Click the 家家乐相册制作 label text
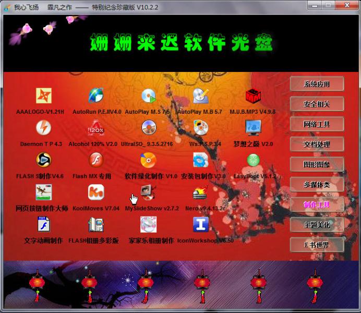This screenshot has width=361, height=313. coord(151,240)
